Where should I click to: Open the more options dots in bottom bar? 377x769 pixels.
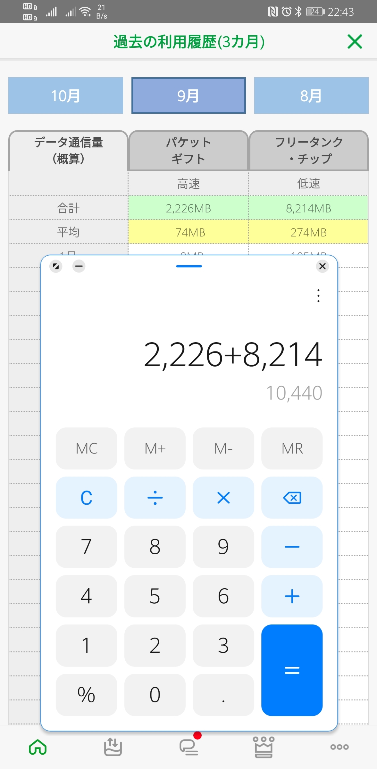pyautogui.click(x=339, y=747)
